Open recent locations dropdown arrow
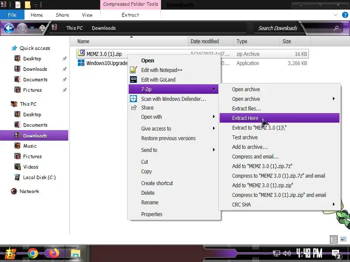The image size is (350, 262). 32,28
